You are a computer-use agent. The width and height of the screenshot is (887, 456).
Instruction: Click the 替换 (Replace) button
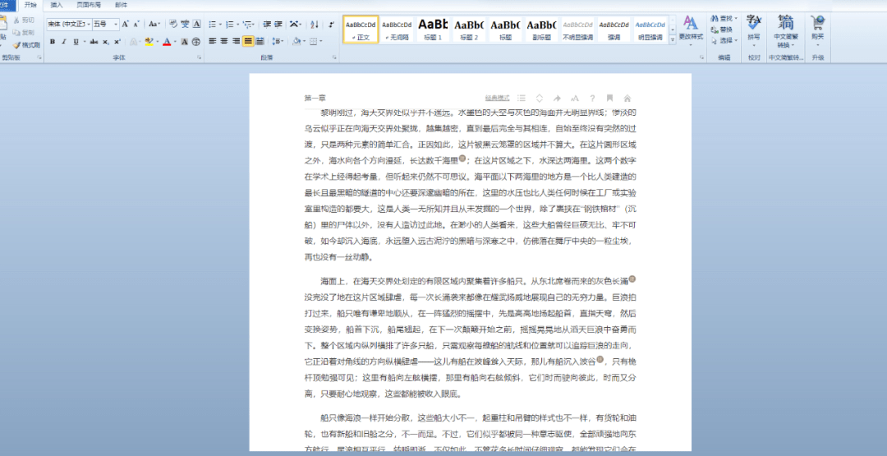point(722,30)
